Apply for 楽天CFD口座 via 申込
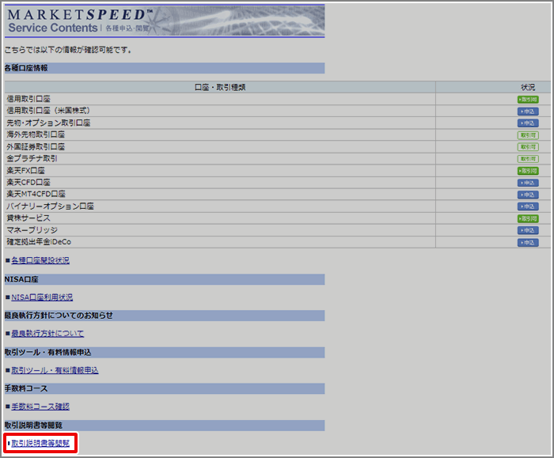 (x=528, y=183)
